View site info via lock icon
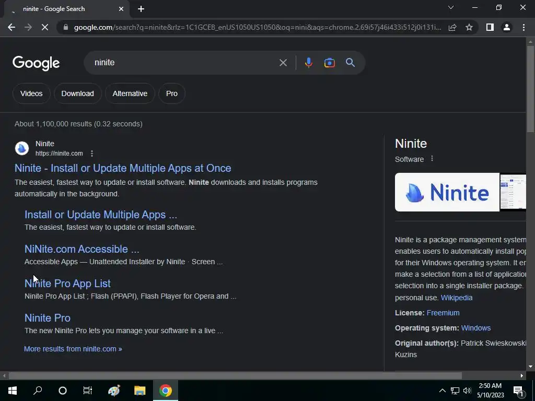 tap(66, 27)
